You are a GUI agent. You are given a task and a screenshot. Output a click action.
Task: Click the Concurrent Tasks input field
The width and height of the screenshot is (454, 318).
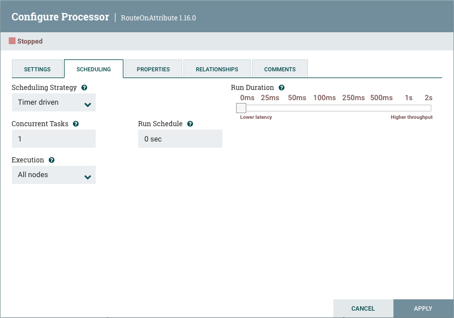(x=54, y=139)
